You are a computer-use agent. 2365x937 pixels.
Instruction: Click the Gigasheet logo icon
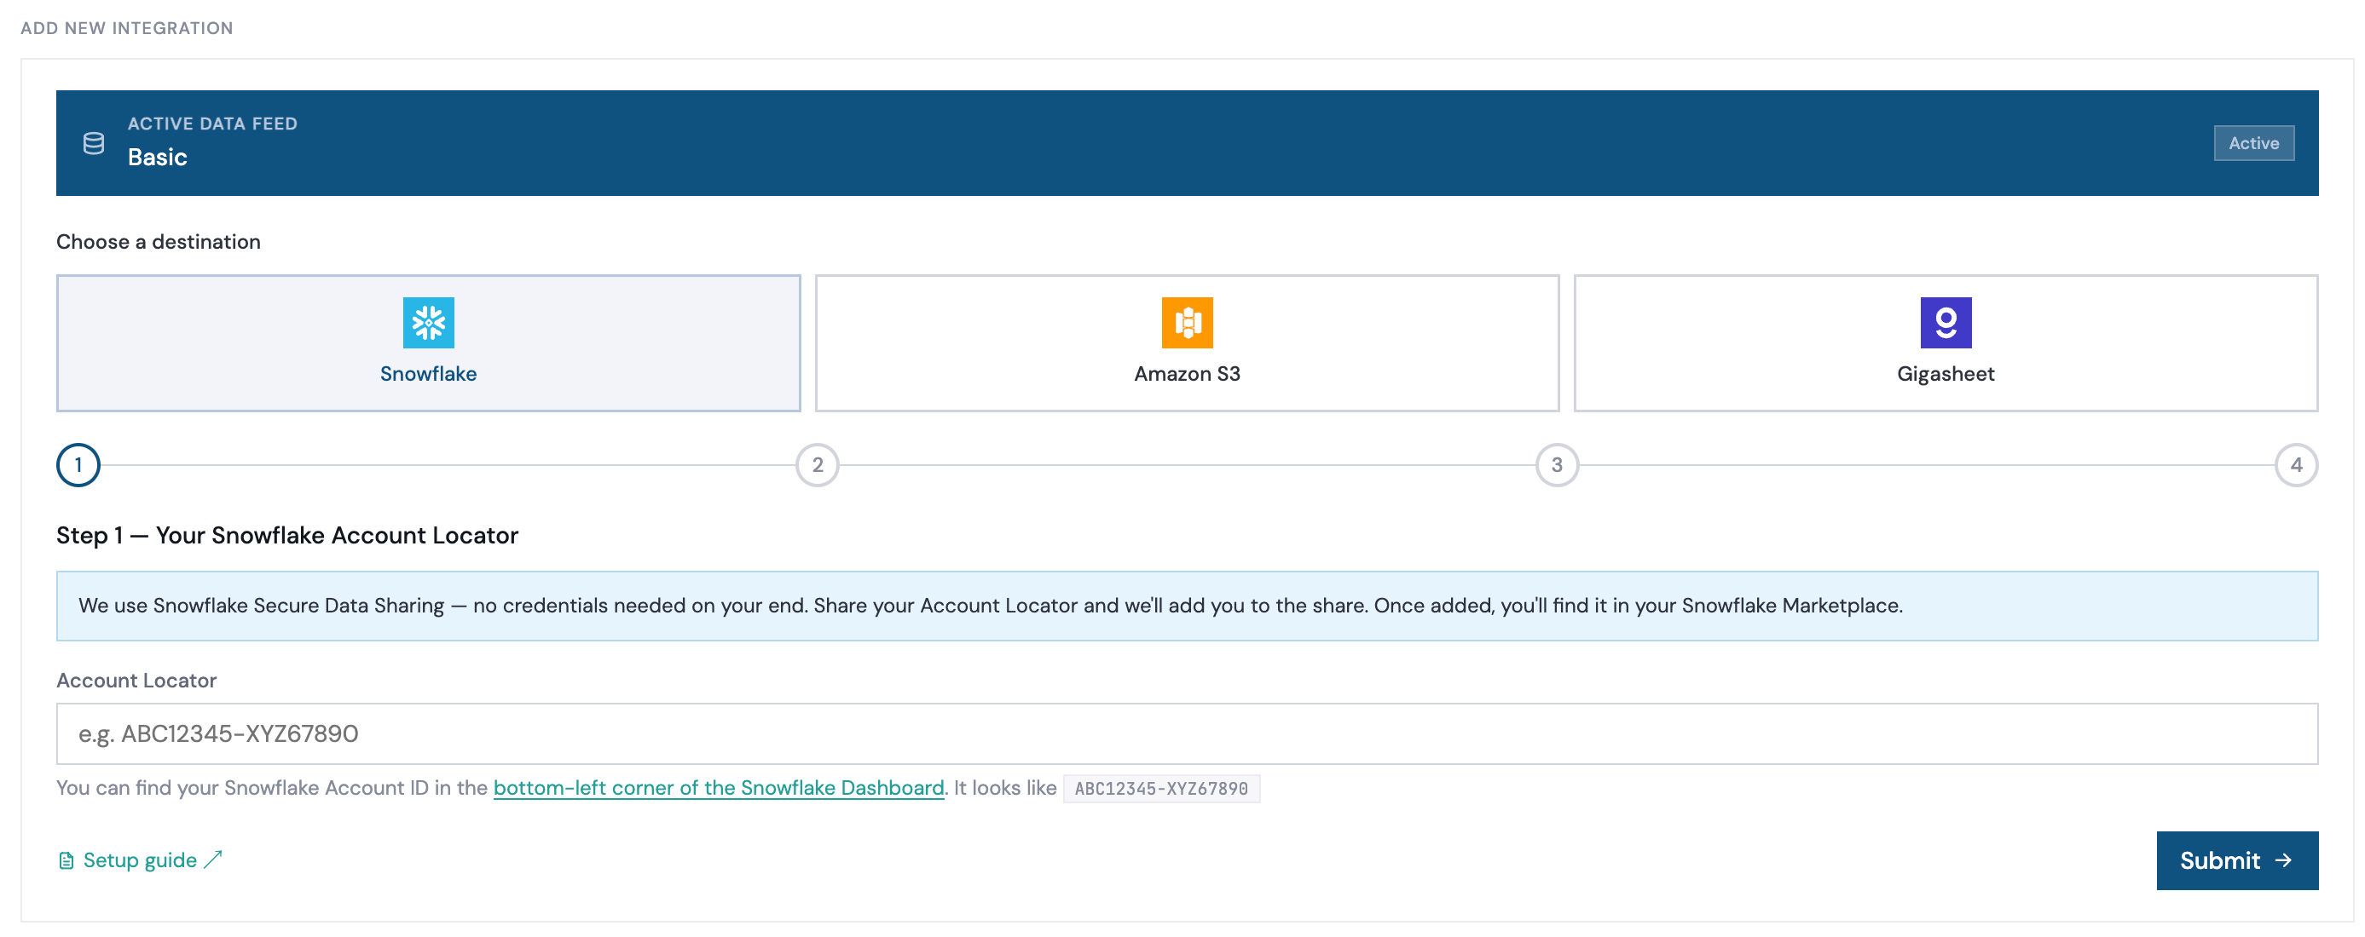coord(1945,323)
